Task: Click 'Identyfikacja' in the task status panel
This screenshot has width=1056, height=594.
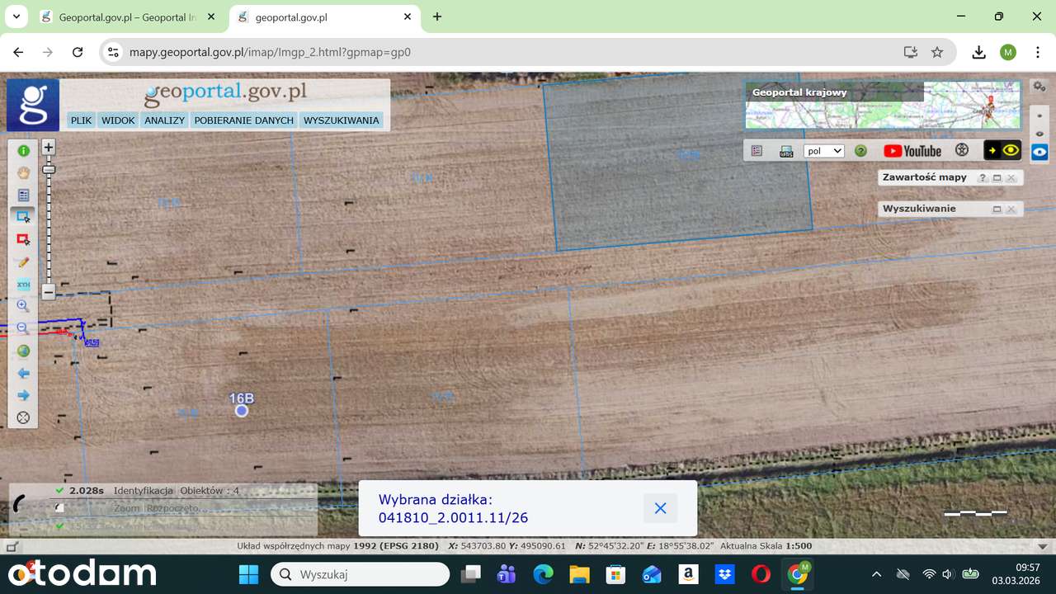Action: tap(144, 491)
